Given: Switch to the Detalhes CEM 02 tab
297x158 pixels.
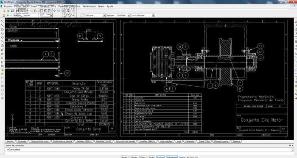Looking at the screenshot, I should pos(104,141).
